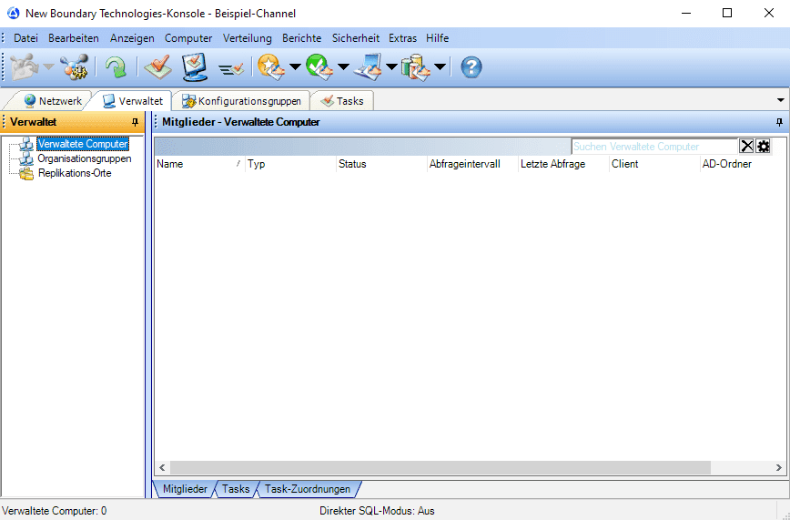Click the network nodes gear toolbar icon

tap(74, 66)
